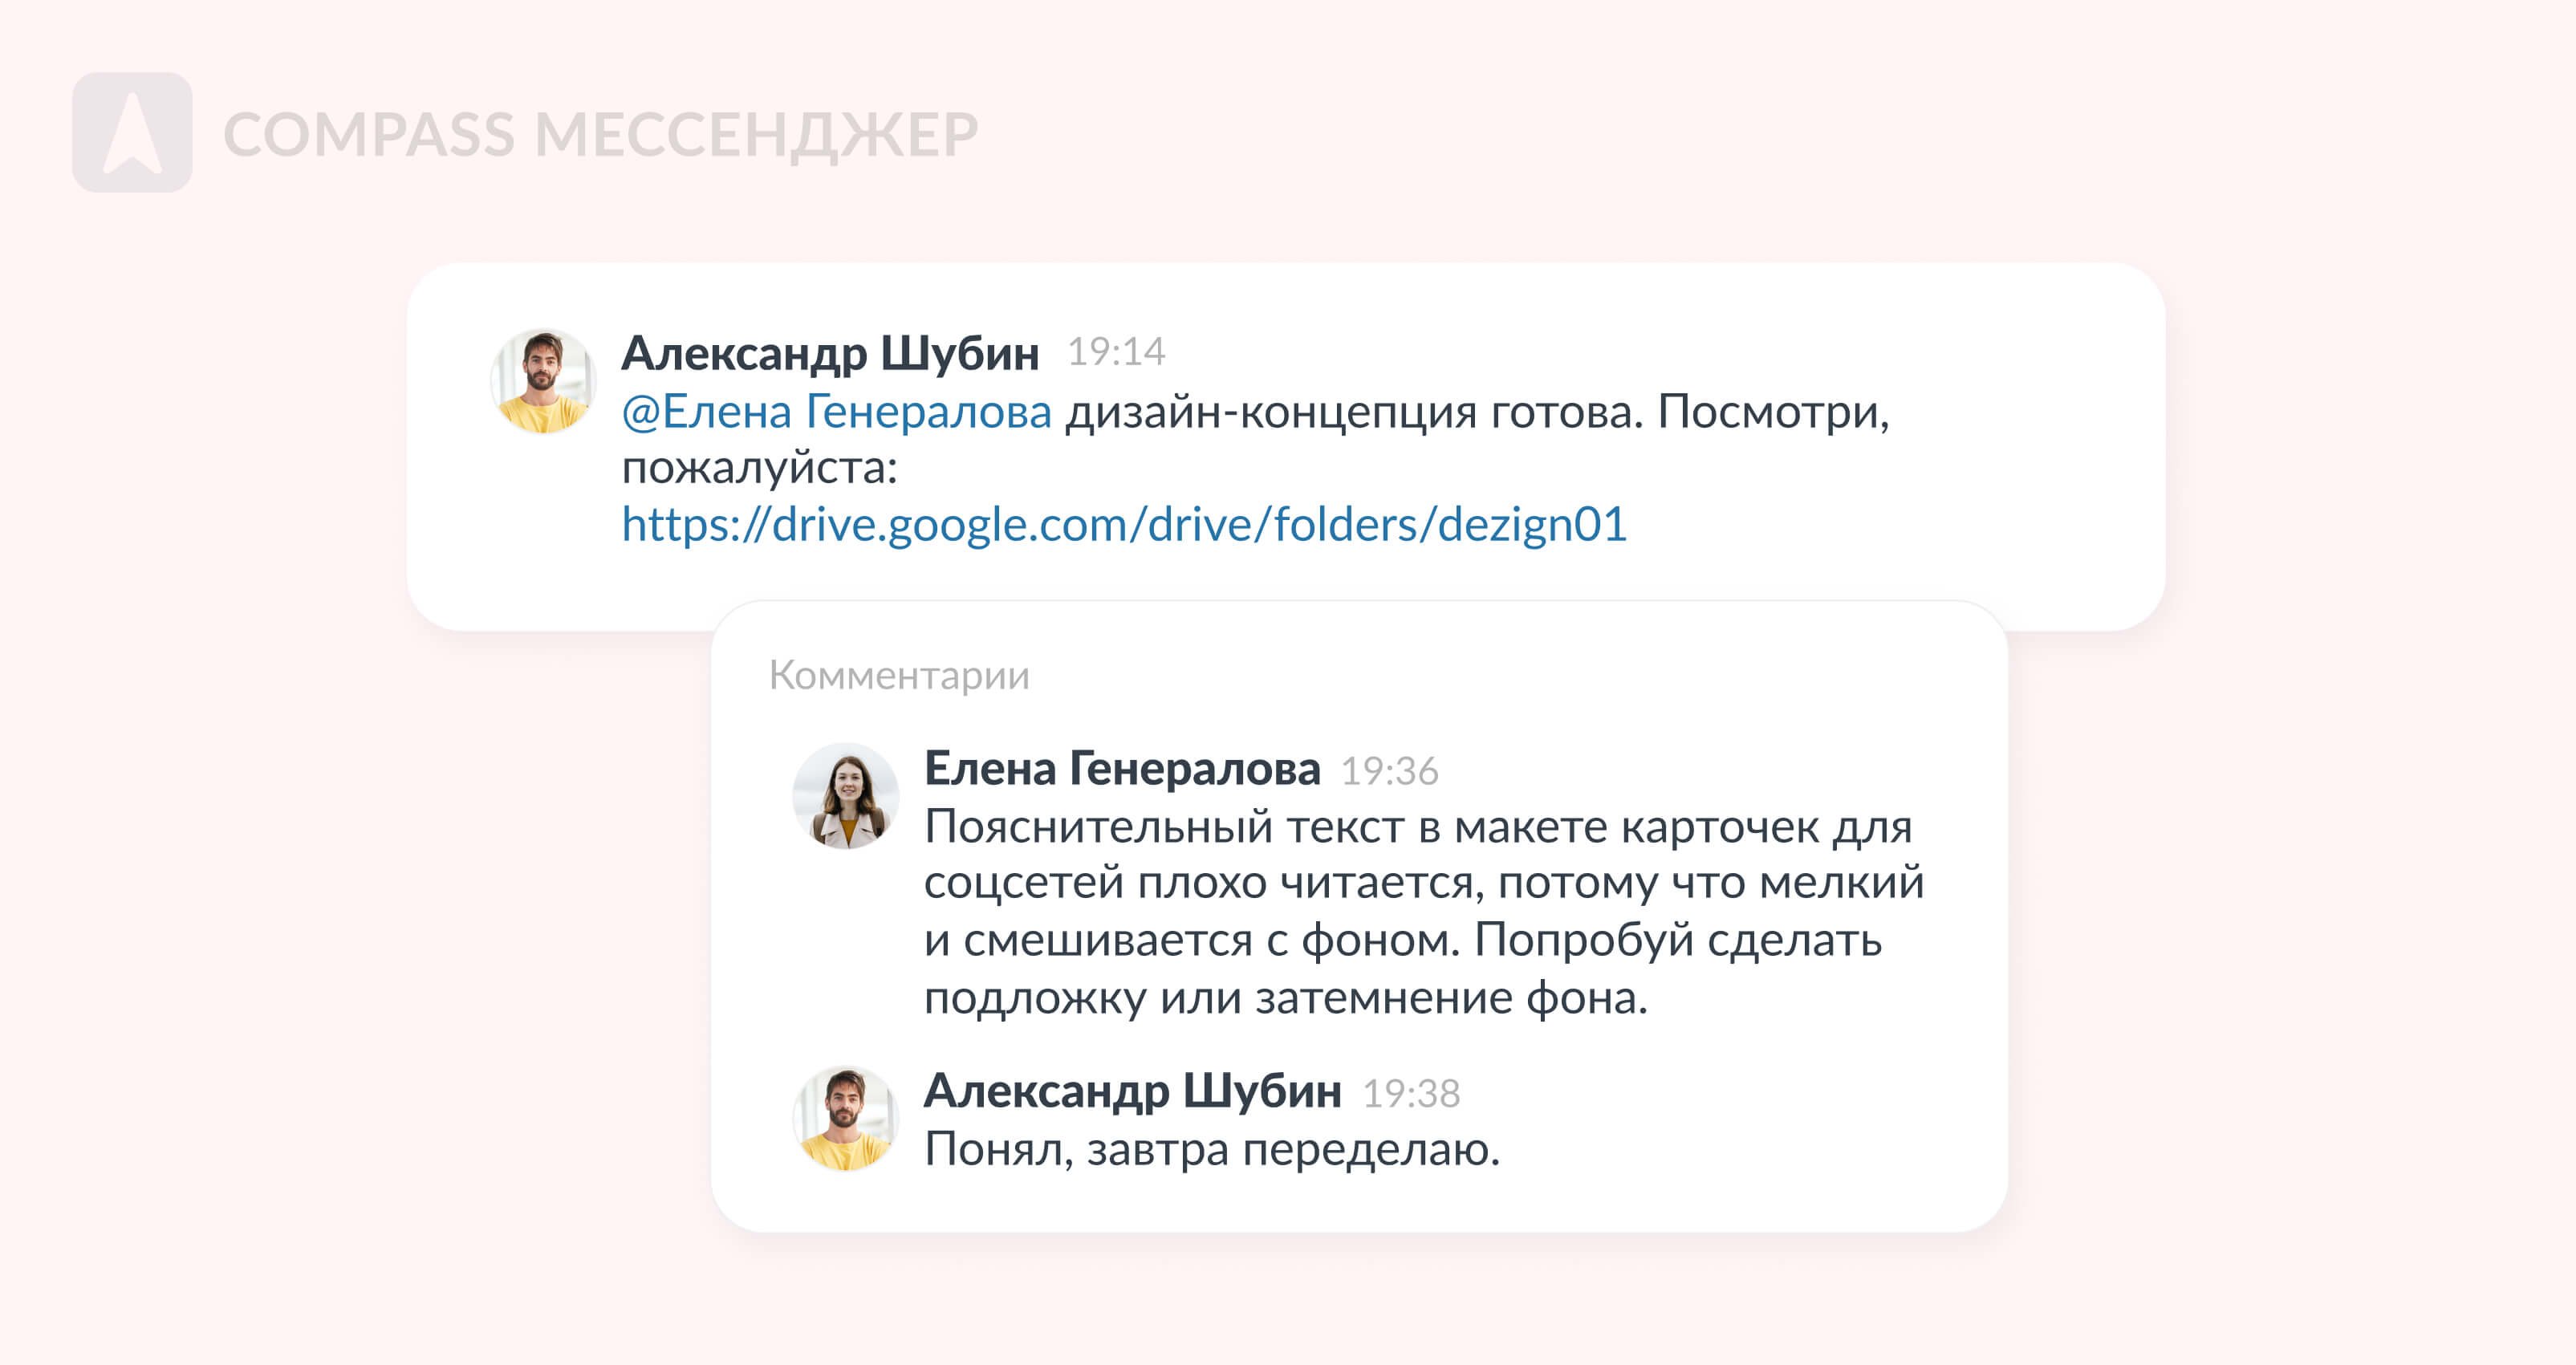Open the drive.google.com folder link

point(1124,525)
